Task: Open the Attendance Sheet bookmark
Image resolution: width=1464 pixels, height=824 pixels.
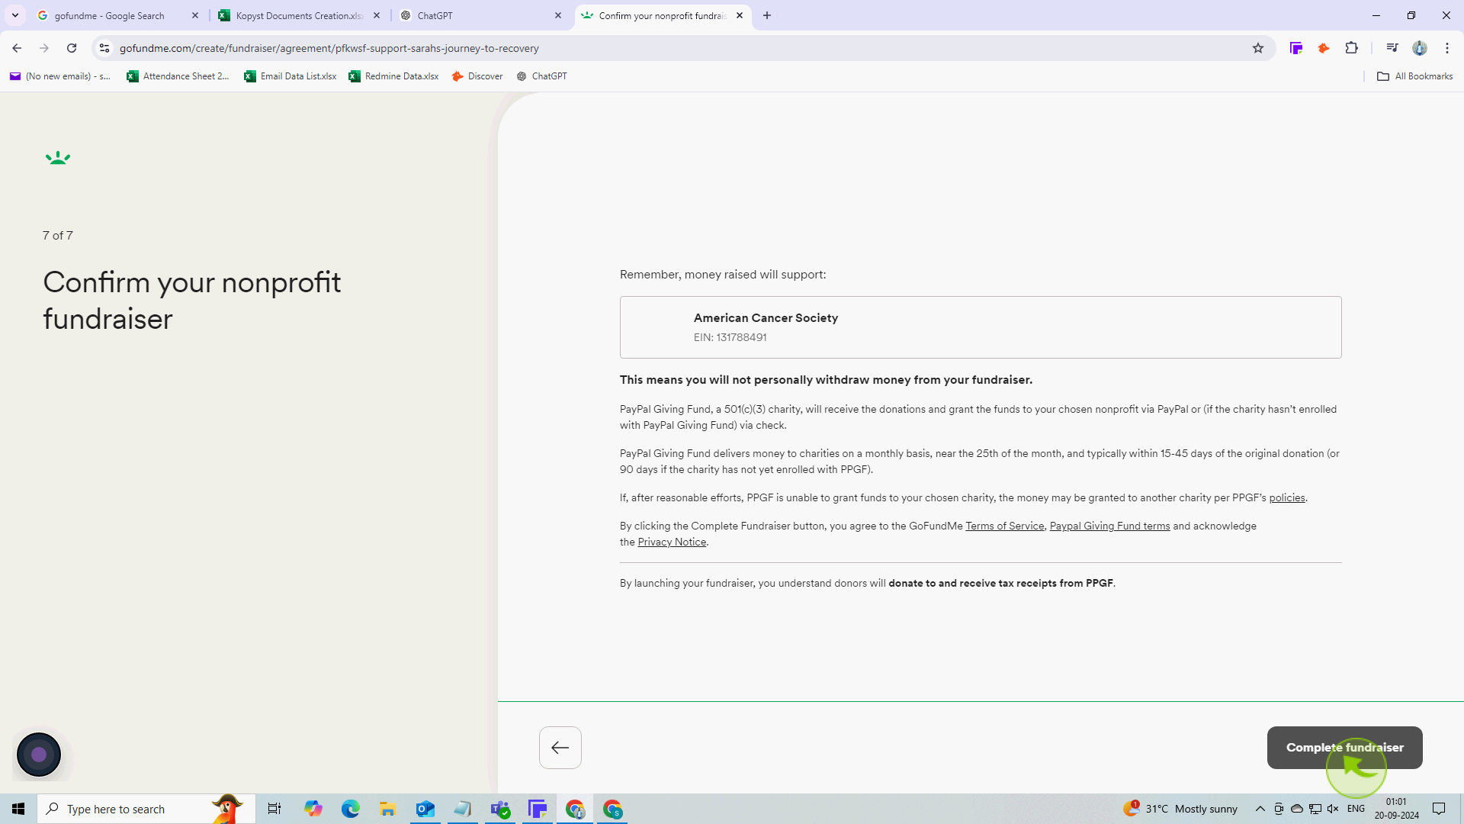Action: coord(178,76)
